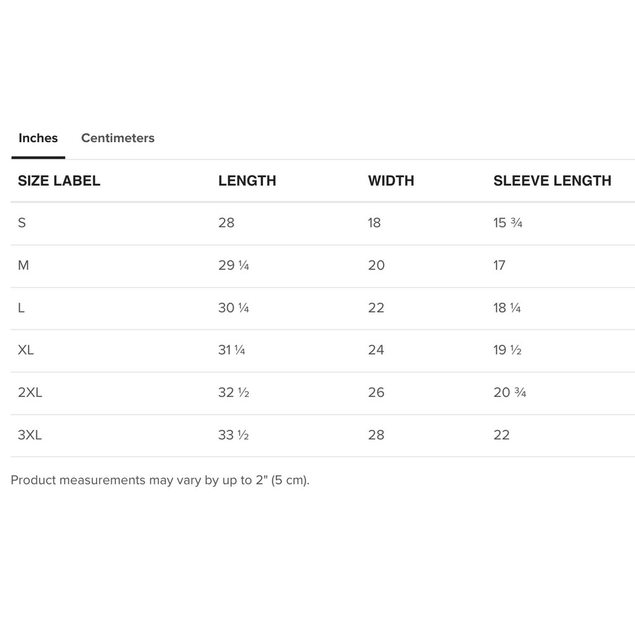Click the SLEEVE LENGTH column header

552,181
